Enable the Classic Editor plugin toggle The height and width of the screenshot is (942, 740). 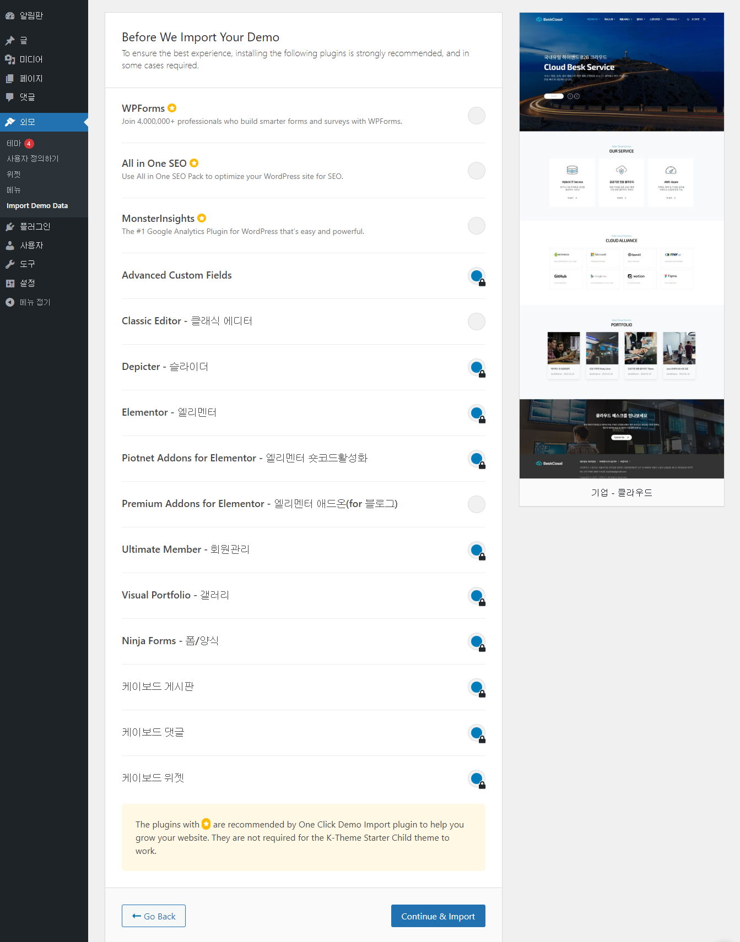click(477, 322)
